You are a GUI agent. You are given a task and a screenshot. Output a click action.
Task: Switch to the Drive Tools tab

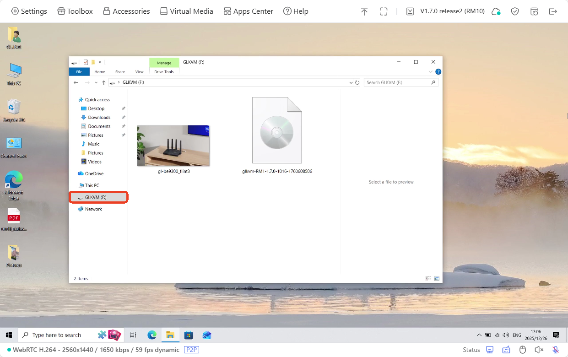(163, 72)
